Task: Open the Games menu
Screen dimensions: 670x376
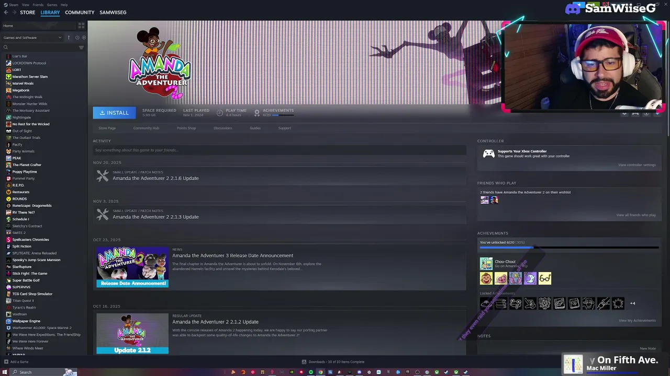Action: pos(52,5)
